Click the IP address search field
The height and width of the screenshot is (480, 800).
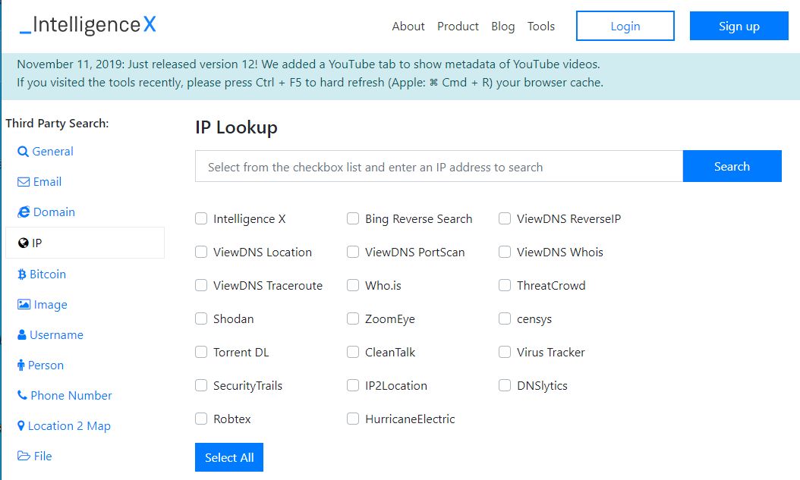[x=439, y=167]
